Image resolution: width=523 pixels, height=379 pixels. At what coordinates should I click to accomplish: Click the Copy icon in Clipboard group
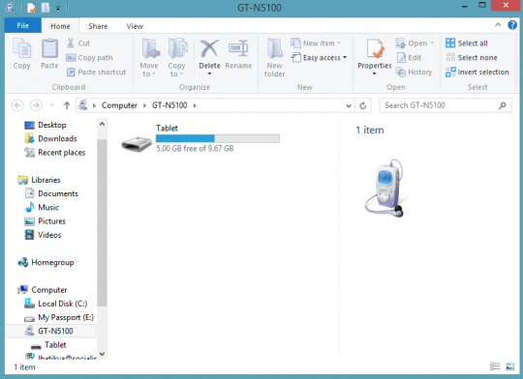coord(21,48)
